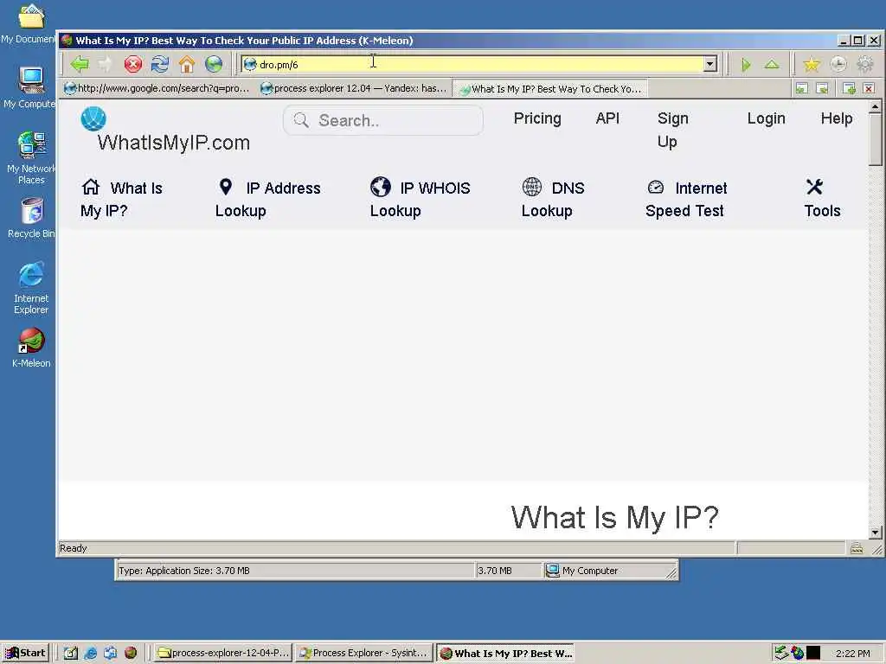Screen dimensions: 886x664
Task: Open Bookmarks with the yellow star icon
Action: click(812, 64)
